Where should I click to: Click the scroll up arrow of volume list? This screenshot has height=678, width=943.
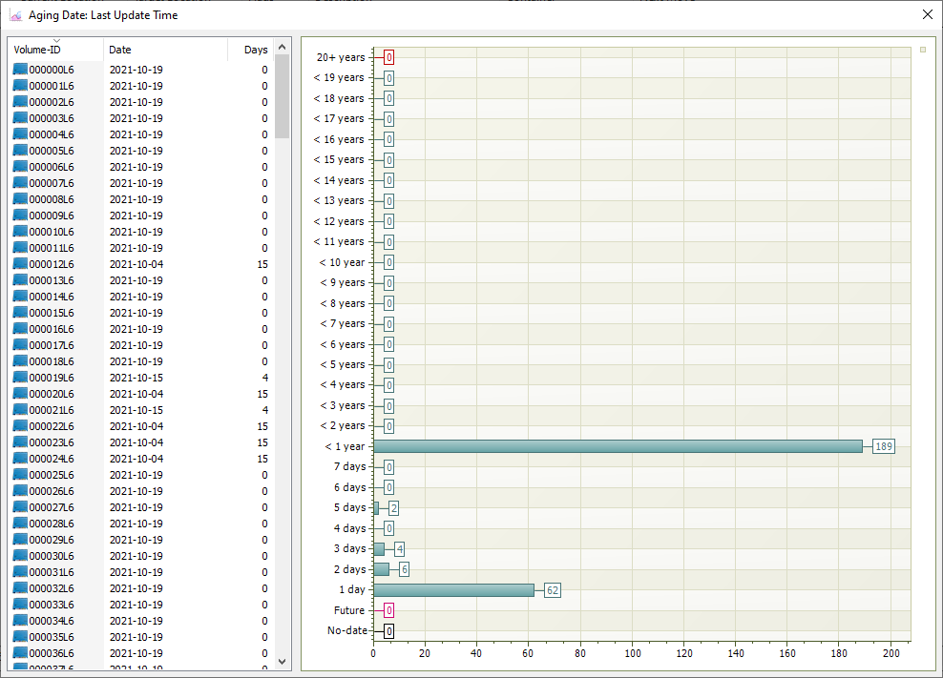pos(283,47)
